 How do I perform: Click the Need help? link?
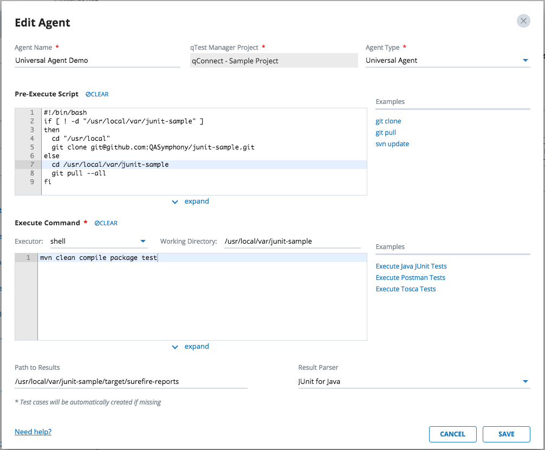tap(33, 432)
